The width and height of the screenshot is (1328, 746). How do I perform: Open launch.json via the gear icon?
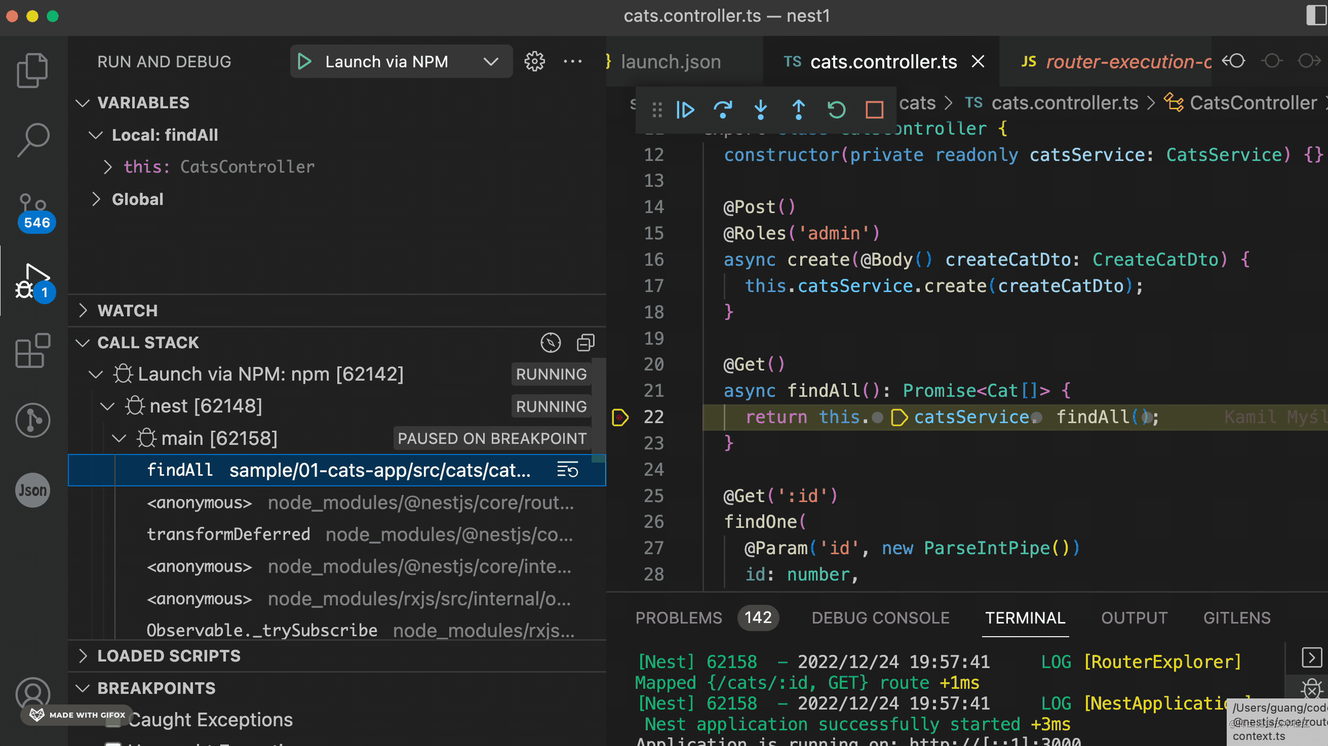534,62
